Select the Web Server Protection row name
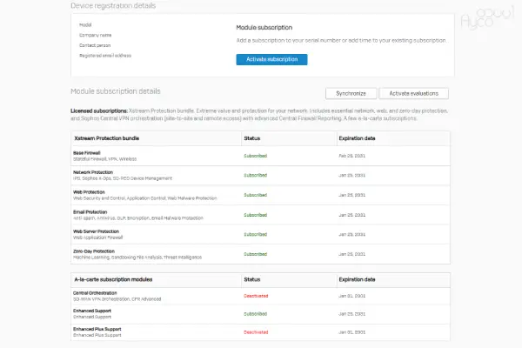522x348 pixels. [97, 231]
